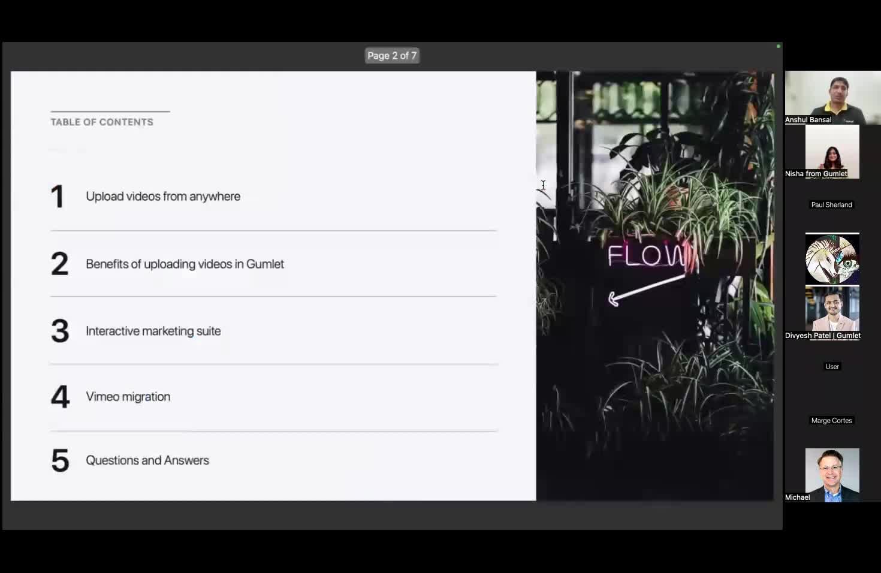Click 'Benefits of uploading videos in Gumlet'
The image size is (881, 573).
(185, 264)
